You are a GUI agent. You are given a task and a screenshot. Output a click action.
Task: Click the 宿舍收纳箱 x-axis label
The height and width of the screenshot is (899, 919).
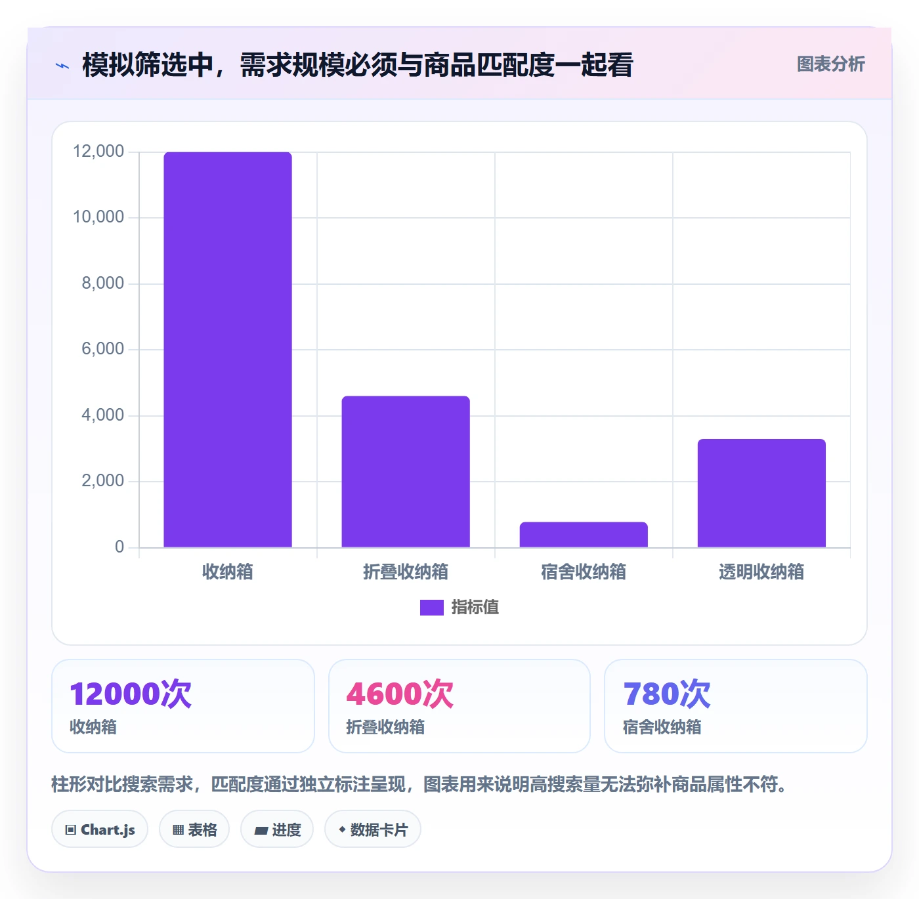click(x=584, y=572)
